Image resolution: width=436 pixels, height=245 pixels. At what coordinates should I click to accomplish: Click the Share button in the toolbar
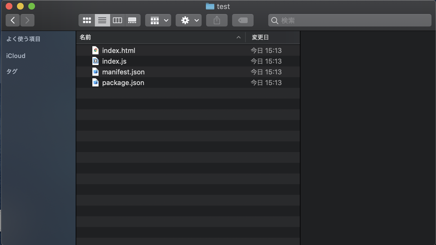coord(217,20)
